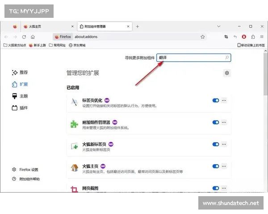Open the Firefox application hamburger menu
The width and height of the screenshot is (268, 214).
pyautogui.click(x=261, y=37)
